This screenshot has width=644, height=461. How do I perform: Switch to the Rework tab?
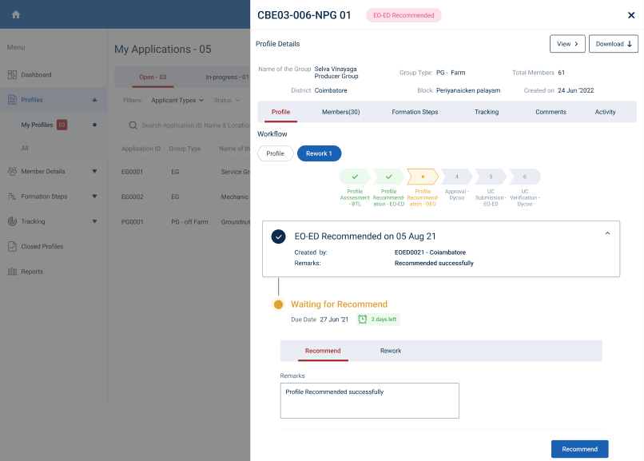[x=391, y=351]
